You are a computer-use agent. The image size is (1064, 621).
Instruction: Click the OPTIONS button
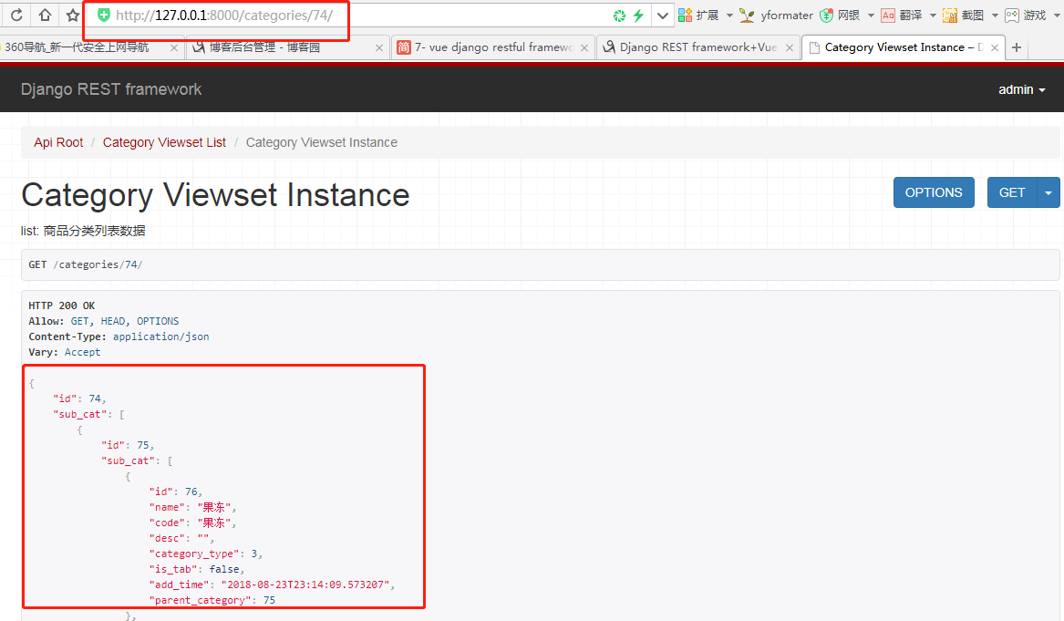click(934, 192)
